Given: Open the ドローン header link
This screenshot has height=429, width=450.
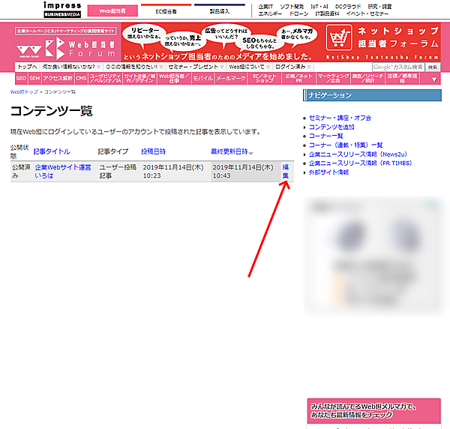Looking at the screenshot, I should point(298,13).
